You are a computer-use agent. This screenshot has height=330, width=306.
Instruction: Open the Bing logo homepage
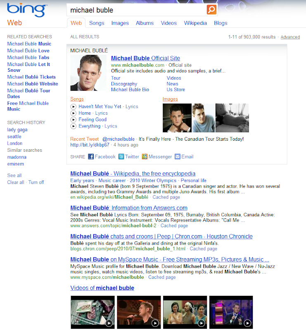(x=27, y=10)
